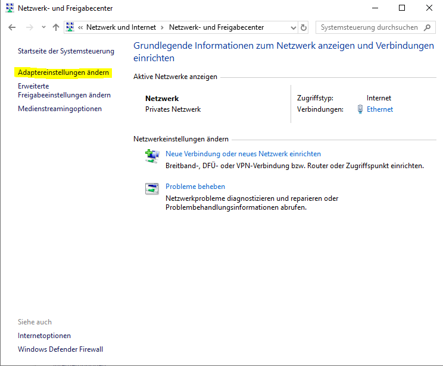
Task: Open Windows Defender Firewall link
Action: click(x=60, y=349)
